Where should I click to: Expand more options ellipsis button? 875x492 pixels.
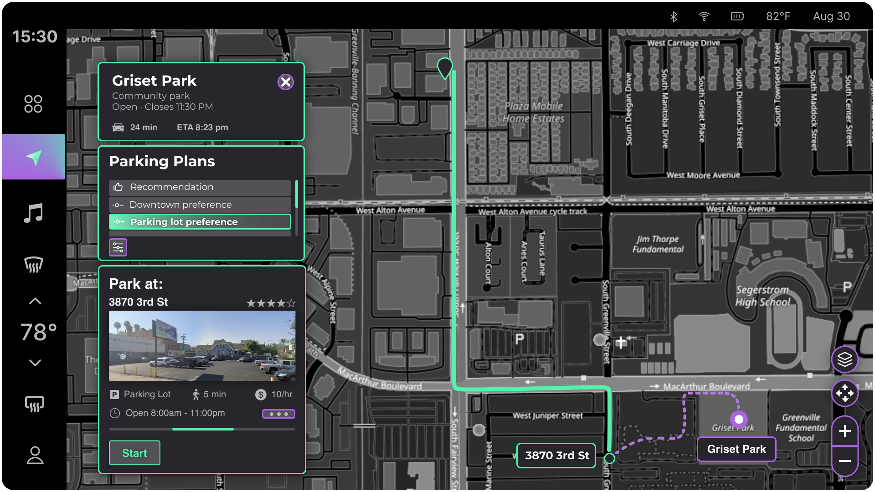(278, 414)
